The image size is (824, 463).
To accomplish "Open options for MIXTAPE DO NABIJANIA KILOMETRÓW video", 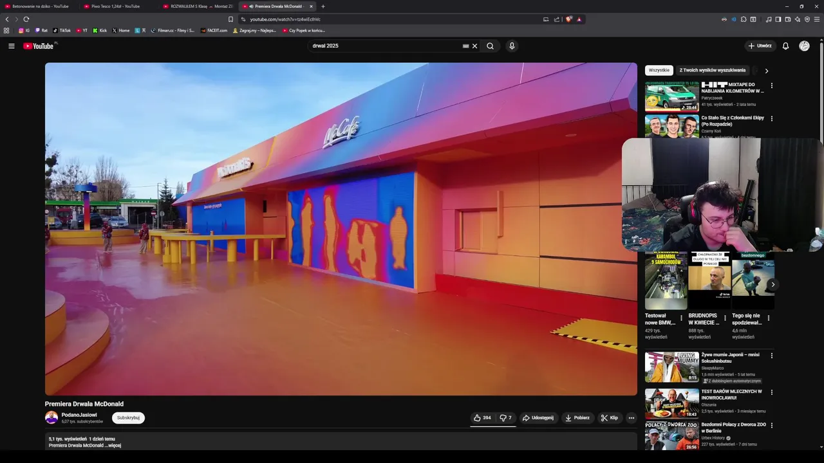I will [x=772, y=86].
